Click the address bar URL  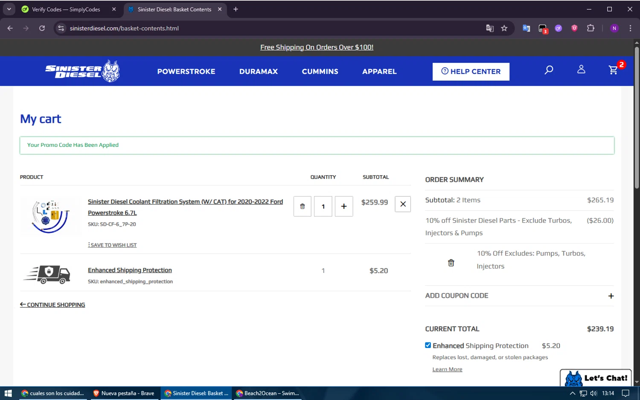click(124, 28)
